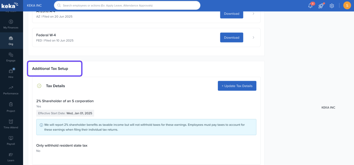Click the rocket quick-start icon
354x165 pixels.
coord(321,6)
